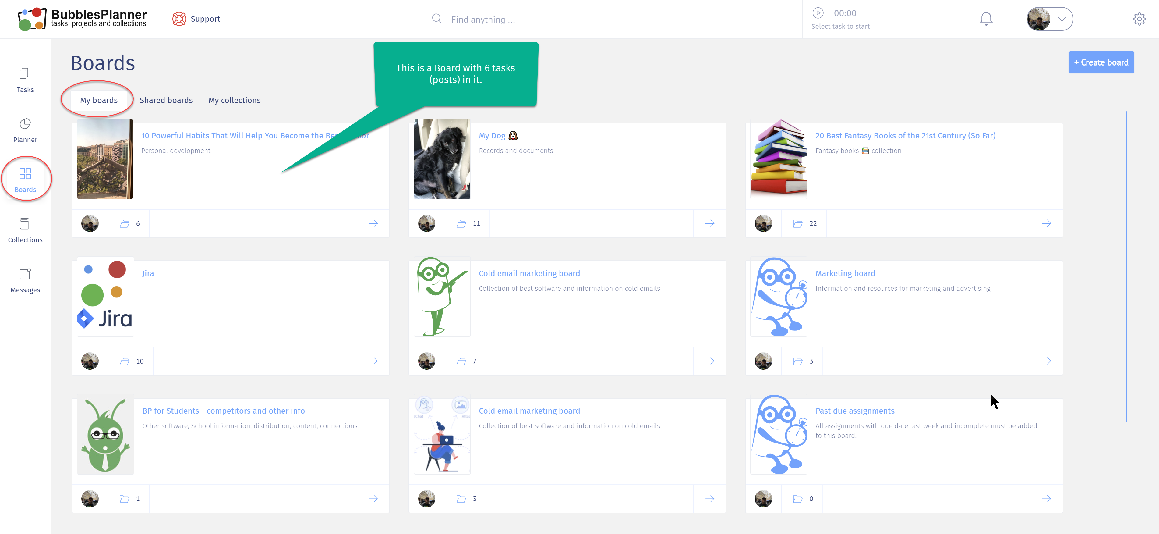Viewport: 1159px width, 534px height.
Task: Click the folder icon on Marketing board
Action: (797, 361)
